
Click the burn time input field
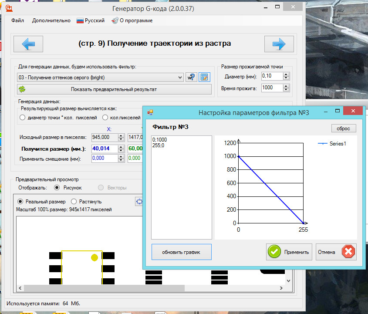click(272, 88)
